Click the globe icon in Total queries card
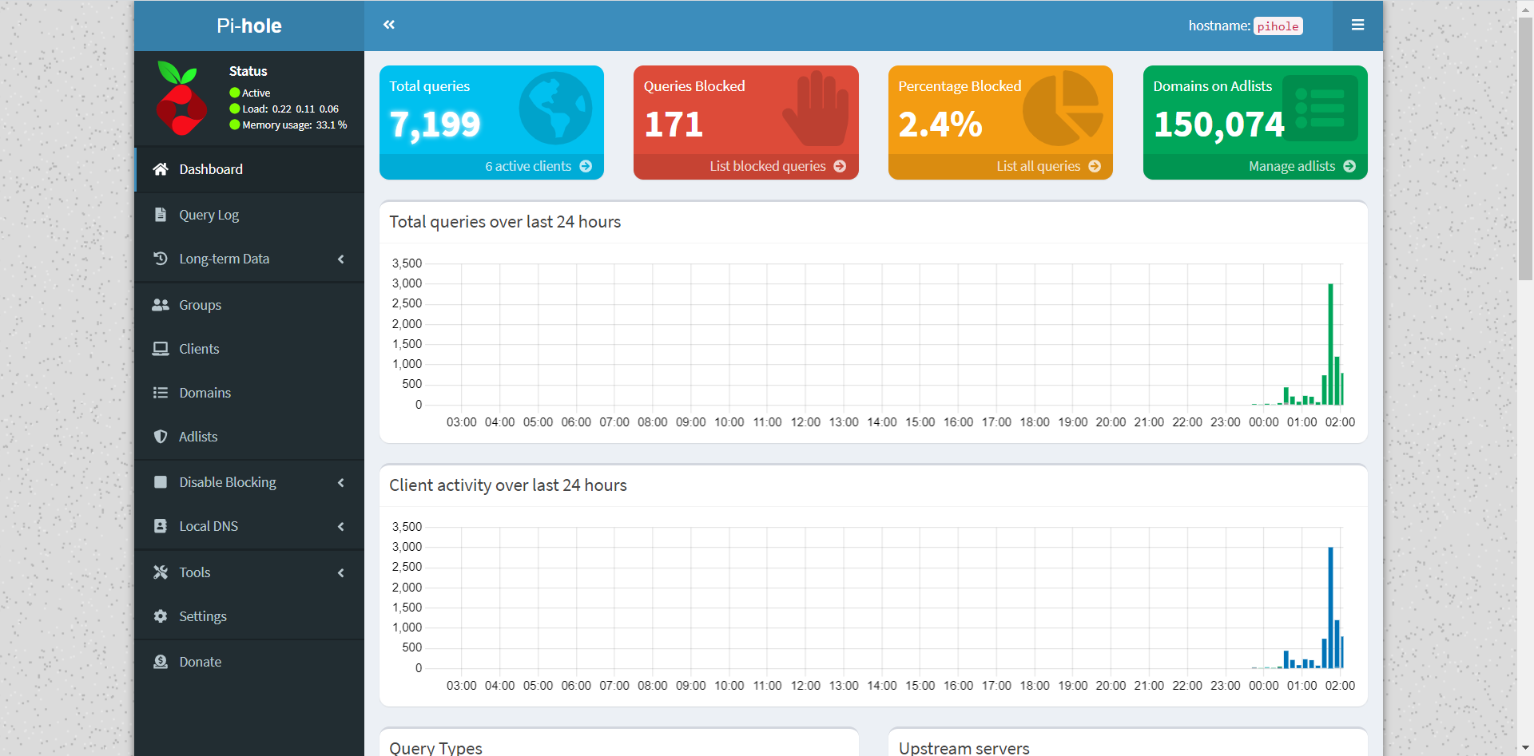The width and height of the screenshot is (1534, 756). 555,109
